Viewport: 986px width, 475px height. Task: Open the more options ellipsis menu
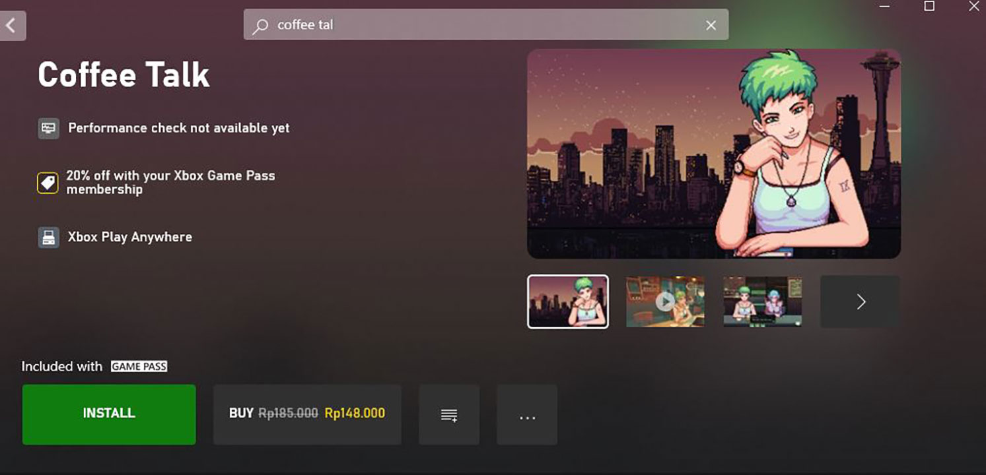click(x=527, y=415)
